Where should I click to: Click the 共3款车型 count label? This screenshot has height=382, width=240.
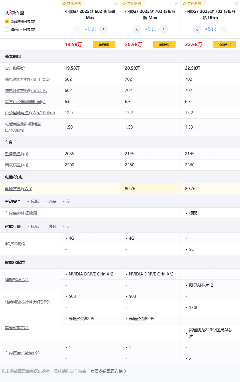coord(14,13)
